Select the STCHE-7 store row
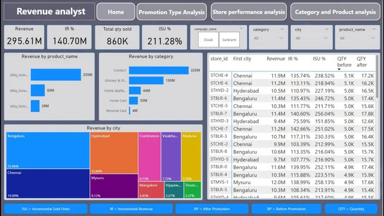The image size is (384, 216). [x=292, y=129]
